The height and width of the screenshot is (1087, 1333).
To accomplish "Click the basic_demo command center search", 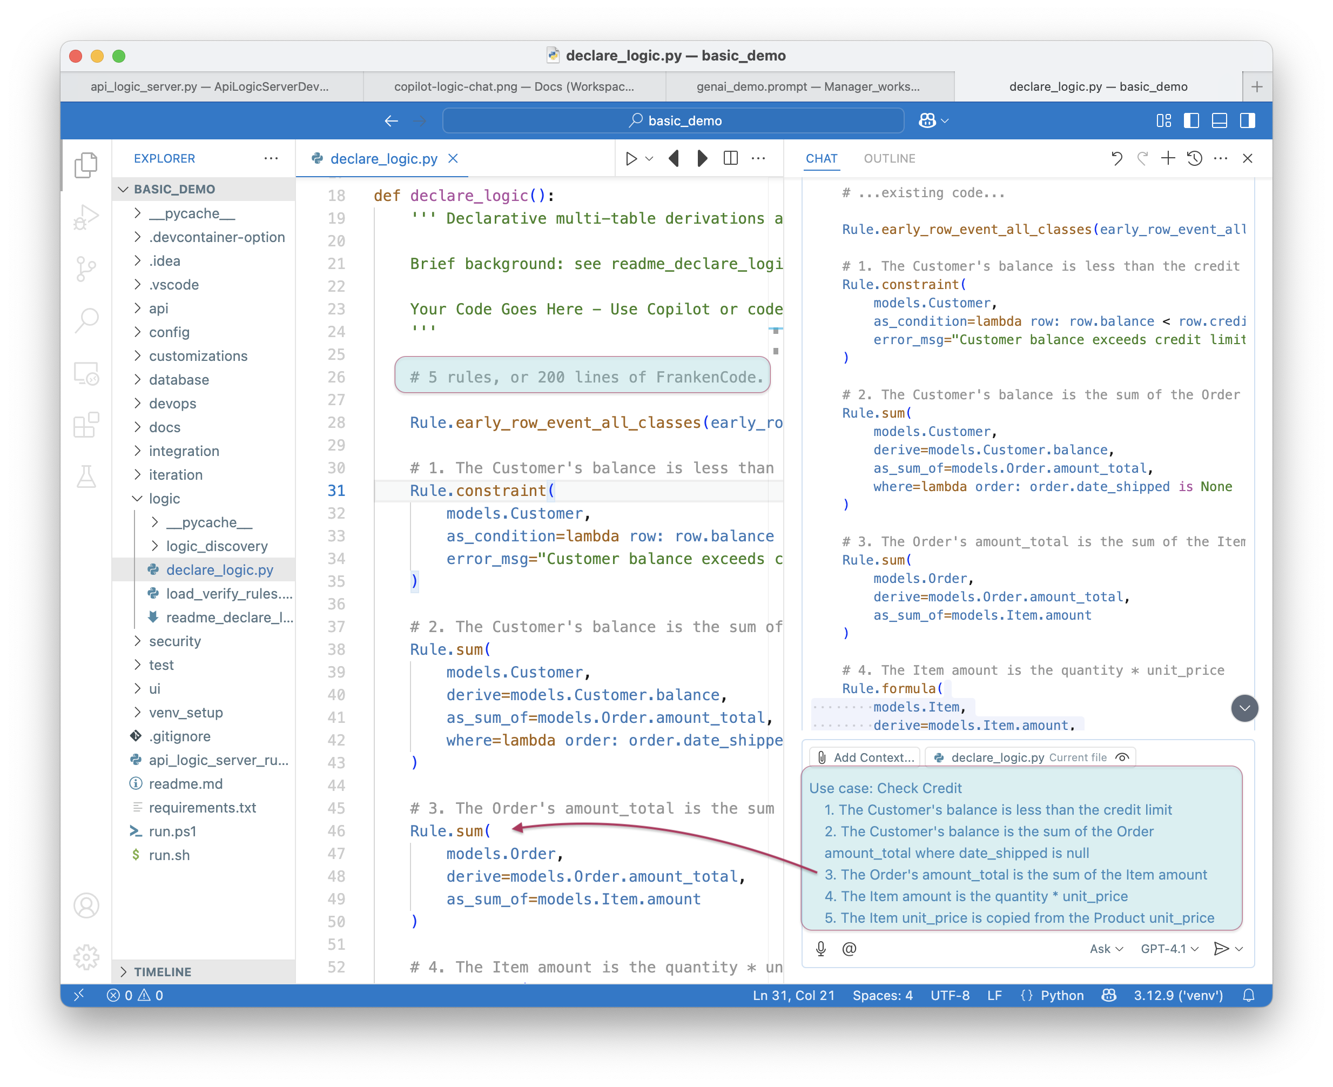I will pyautogui.click(x=674, y=120).
